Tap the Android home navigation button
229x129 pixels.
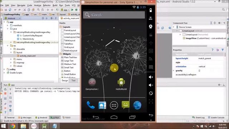[114, 117]
